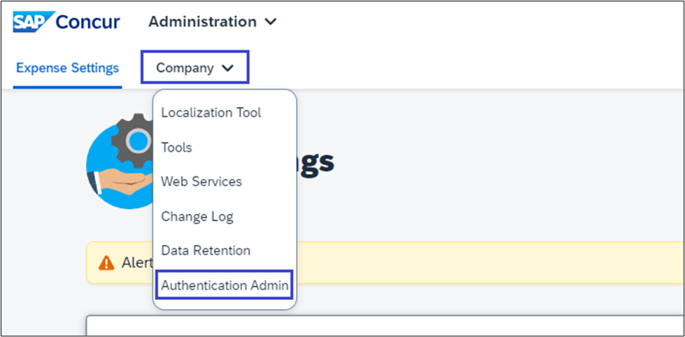Open Web Services from the dropdown
This screenshot has height=337, width=685.
[202, 182]
